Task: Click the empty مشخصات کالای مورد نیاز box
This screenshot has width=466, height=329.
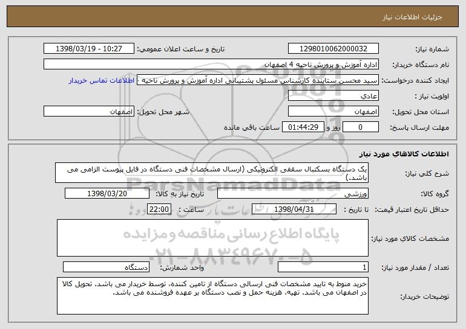Action: coord(212,238)
